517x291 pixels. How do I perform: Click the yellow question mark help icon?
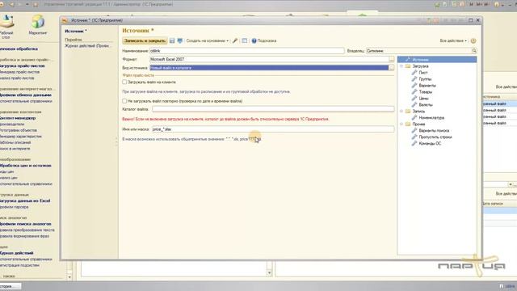[x=473, y=40]
